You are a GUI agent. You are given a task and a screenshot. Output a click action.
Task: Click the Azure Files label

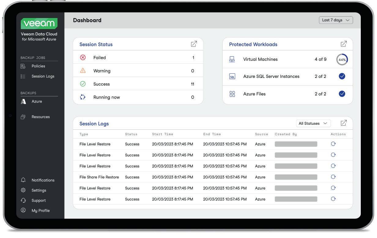[254, 94]
